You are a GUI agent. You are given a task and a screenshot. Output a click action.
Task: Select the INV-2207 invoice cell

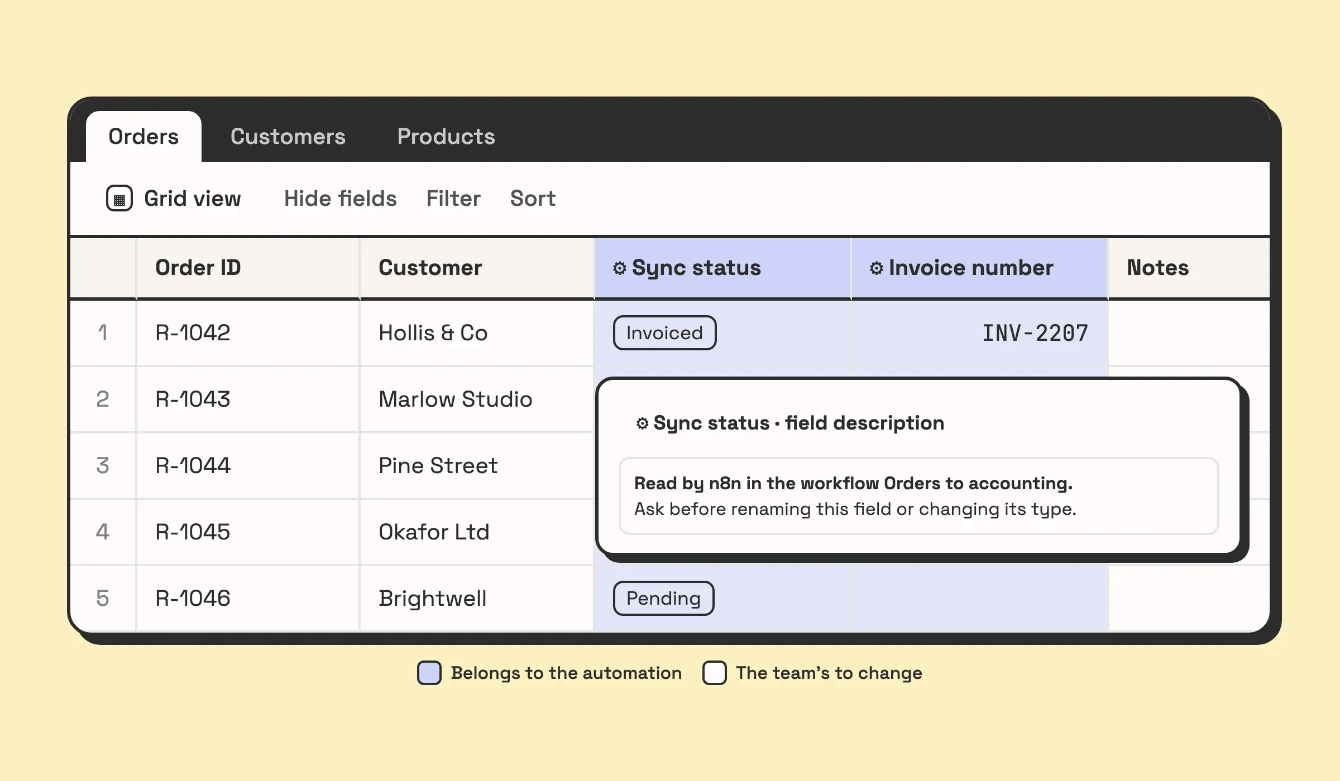pos(979,333)
